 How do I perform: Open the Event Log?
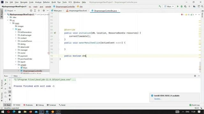pos(194,105)
